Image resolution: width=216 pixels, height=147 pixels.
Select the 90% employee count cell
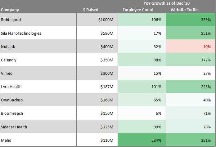[142, 127]
